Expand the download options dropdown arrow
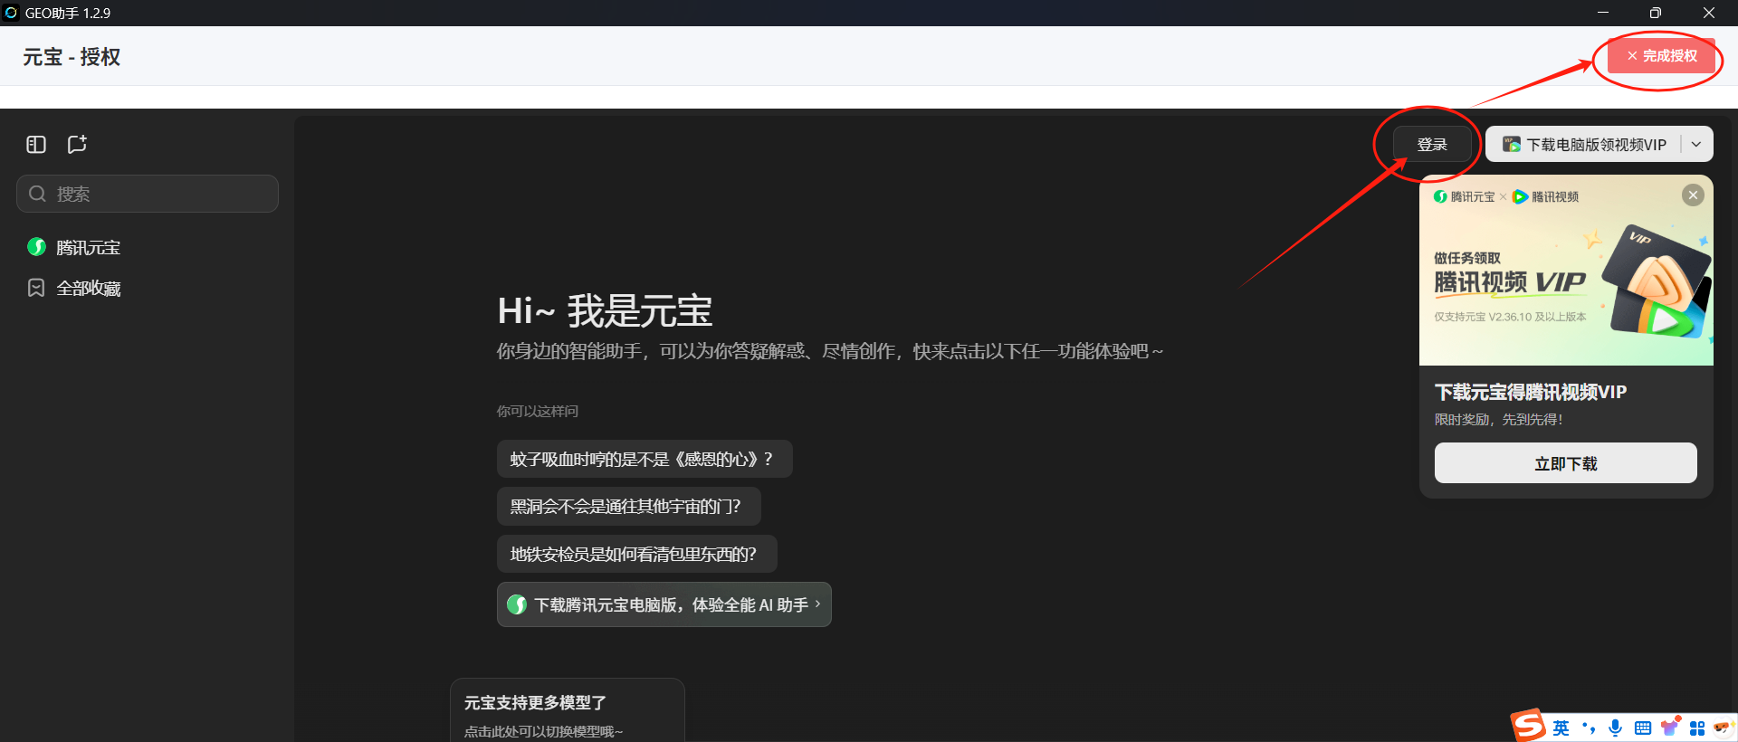Screen dimensions: 1738x742 pyautogui.click(x=1696, y=145)
